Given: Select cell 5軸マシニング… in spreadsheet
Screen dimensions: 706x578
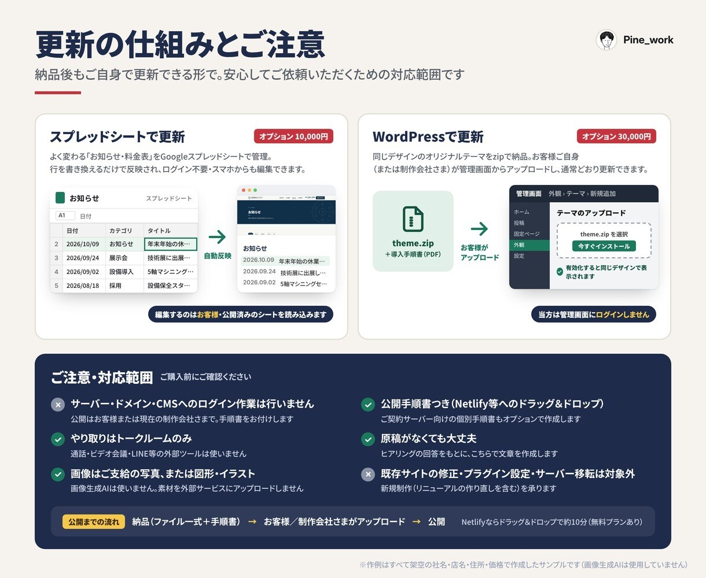Looking at the screenshot, I should (171, 272).
